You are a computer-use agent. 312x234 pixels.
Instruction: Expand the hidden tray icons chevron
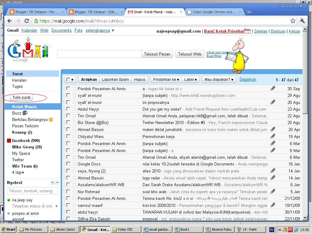click(280, 230)
